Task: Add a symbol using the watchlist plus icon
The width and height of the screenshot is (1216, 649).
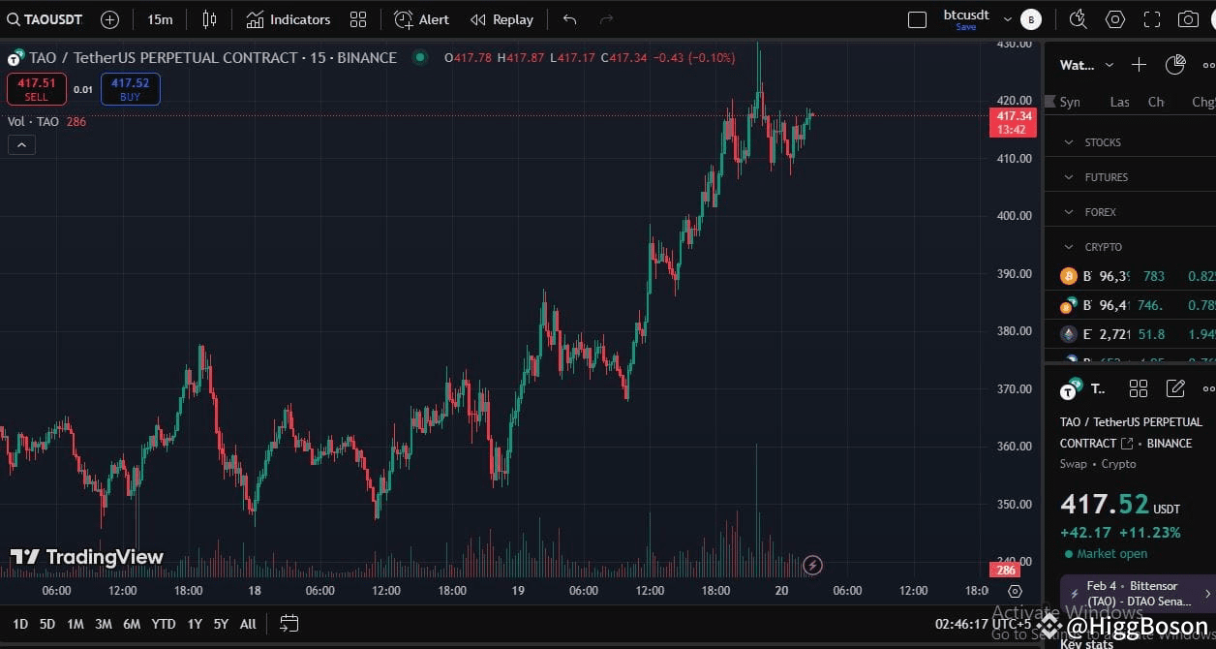Action: point(1139,65)
